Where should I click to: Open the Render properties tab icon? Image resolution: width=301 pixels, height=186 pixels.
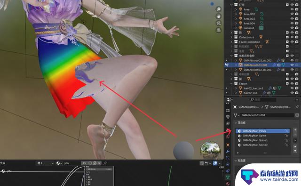[228, 111]
